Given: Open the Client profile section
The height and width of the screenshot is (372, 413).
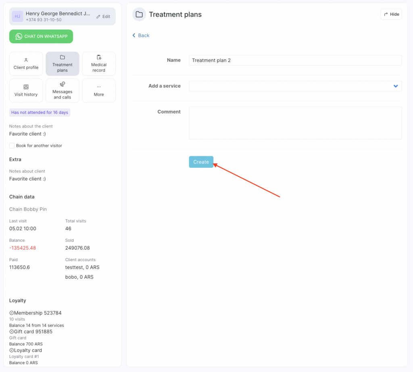Looking at the screenshot, I should [26, 64].
